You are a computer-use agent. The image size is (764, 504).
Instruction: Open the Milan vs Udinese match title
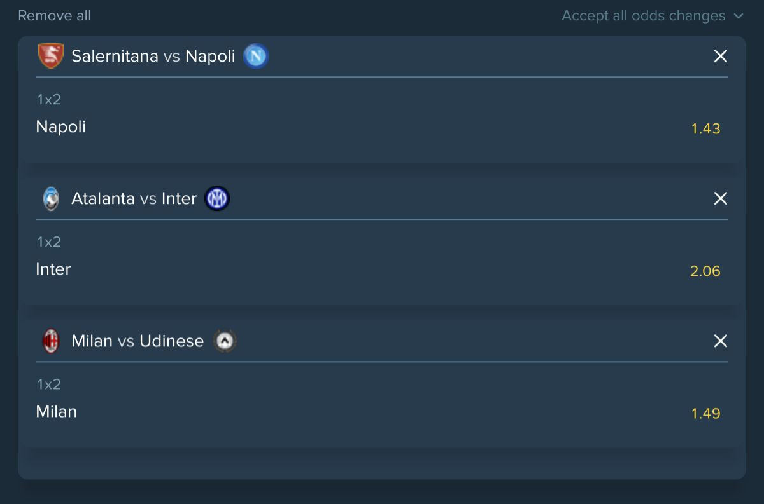click(x=138, y=341)
